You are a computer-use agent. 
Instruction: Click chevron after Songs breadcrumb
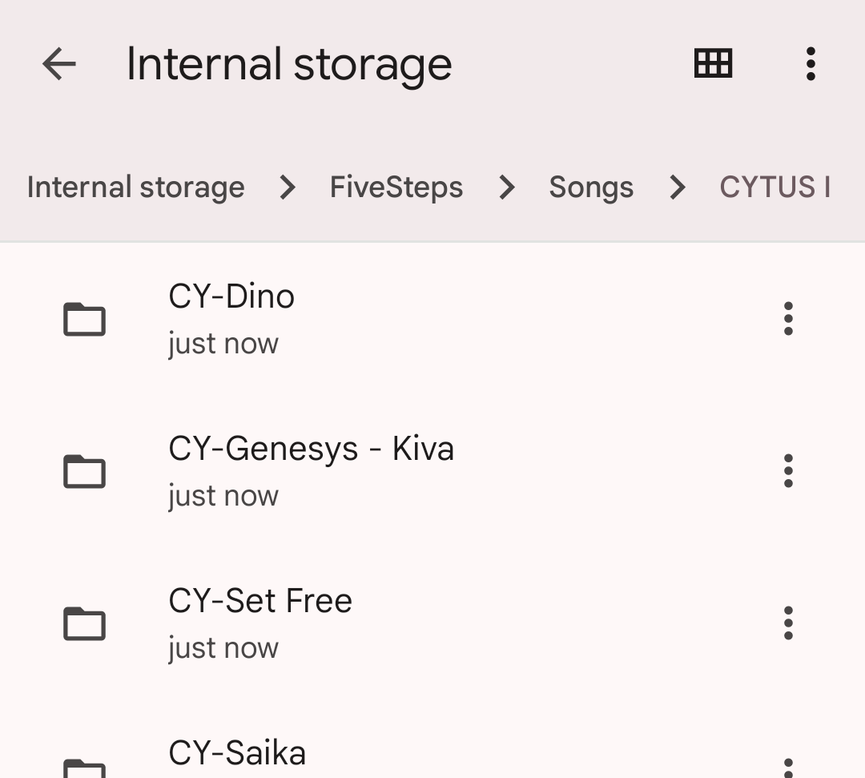pos(678,187)
